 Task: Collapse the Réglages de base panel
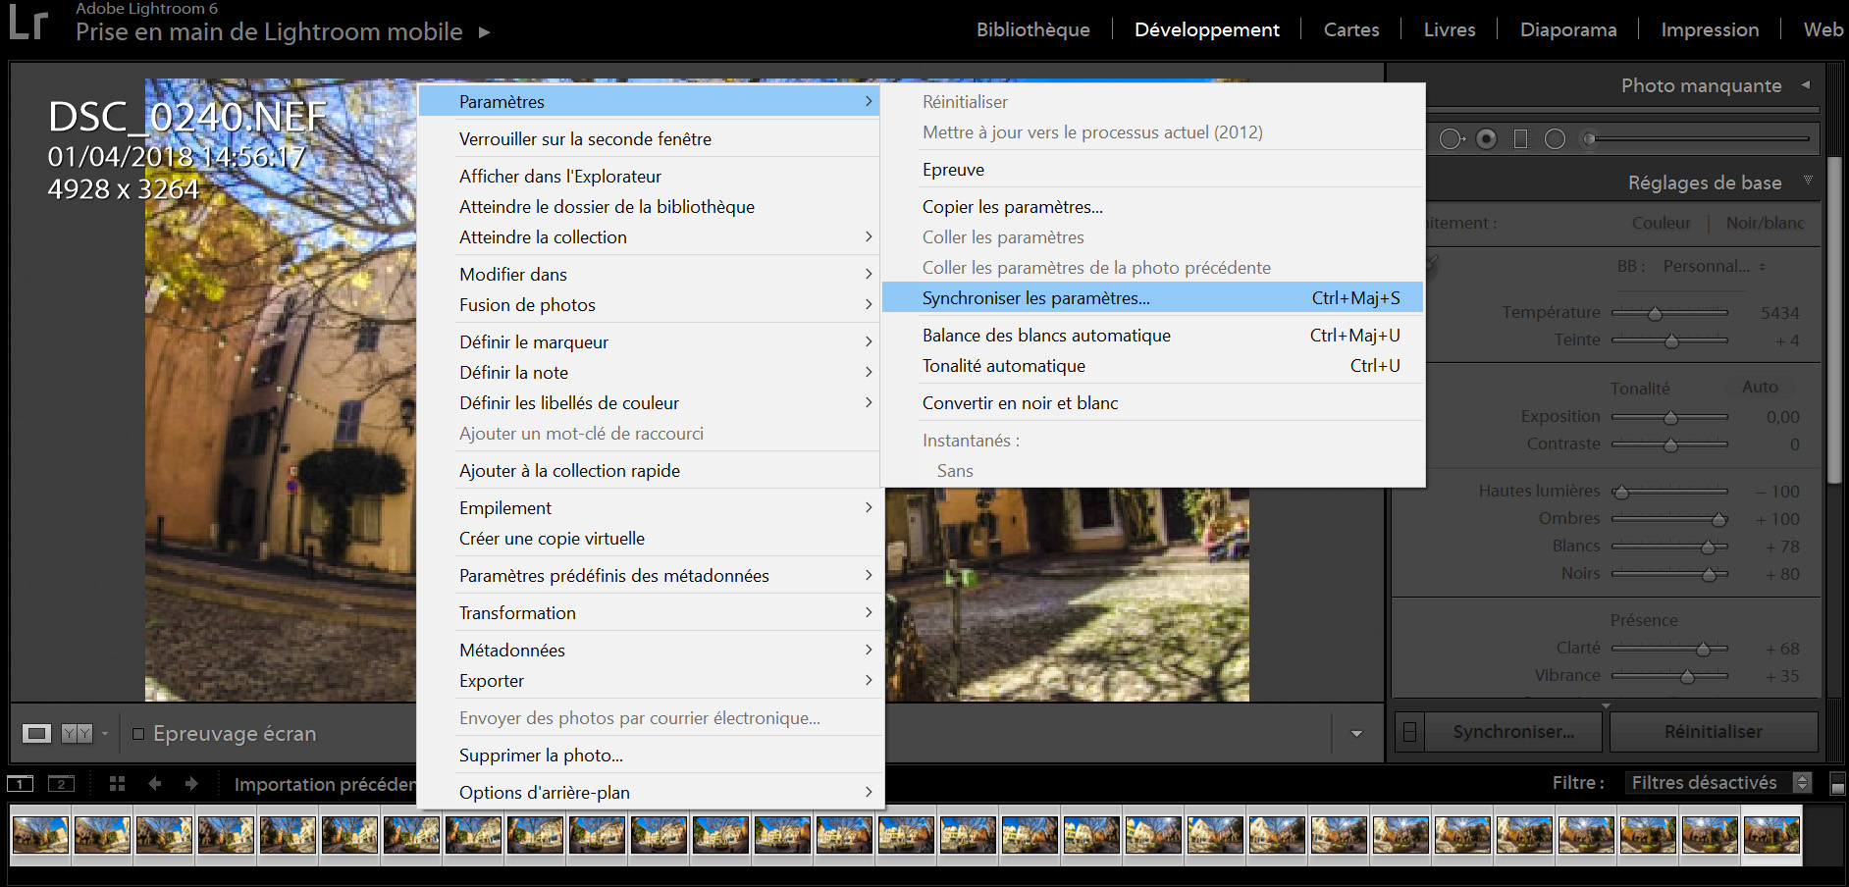click(1808, 181)
